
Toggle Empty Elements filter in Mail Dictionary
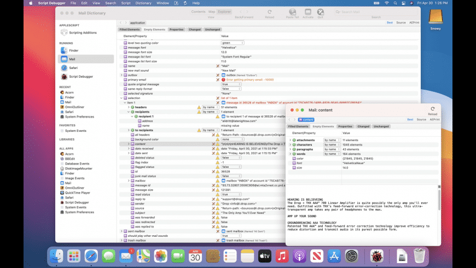point(154,30)
